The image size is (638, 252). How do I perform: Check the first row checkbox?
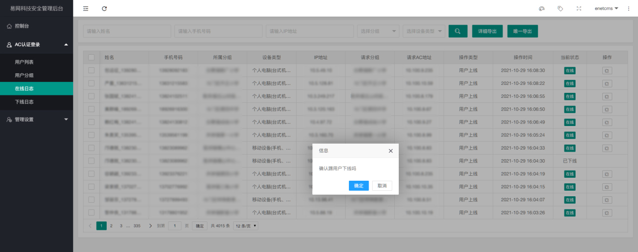tap(91, 70)
